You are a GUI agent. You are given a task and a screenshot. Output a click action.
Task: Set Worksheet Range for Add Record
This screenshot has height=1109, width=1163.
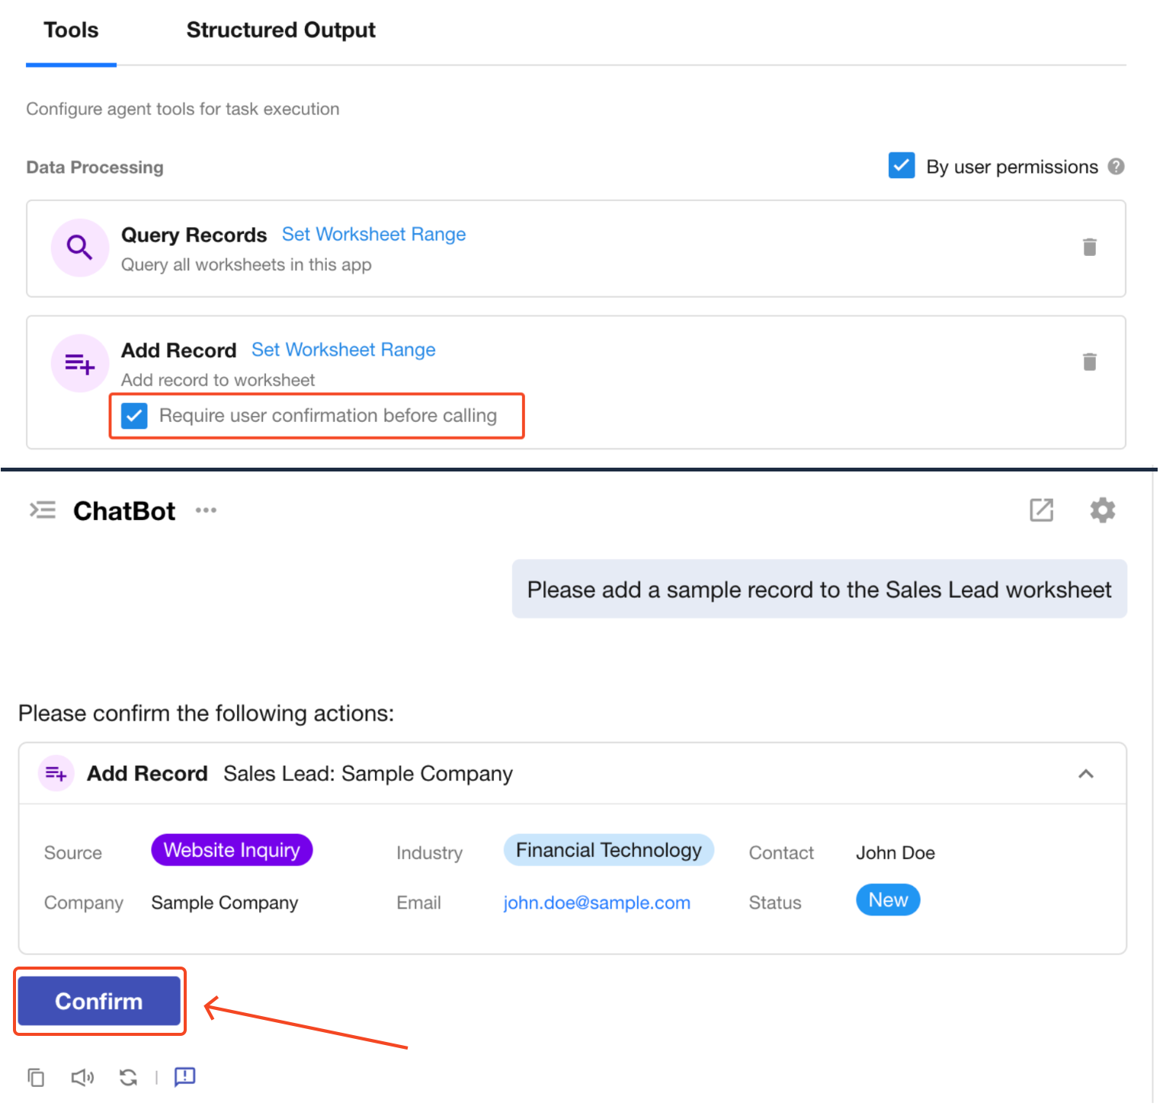[343, 350]
